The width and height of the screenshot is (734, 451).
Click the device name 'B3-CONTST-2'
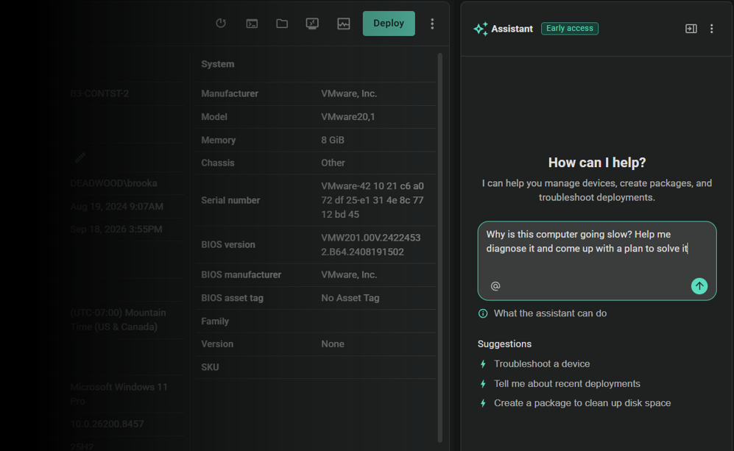[x=99, y=93]
